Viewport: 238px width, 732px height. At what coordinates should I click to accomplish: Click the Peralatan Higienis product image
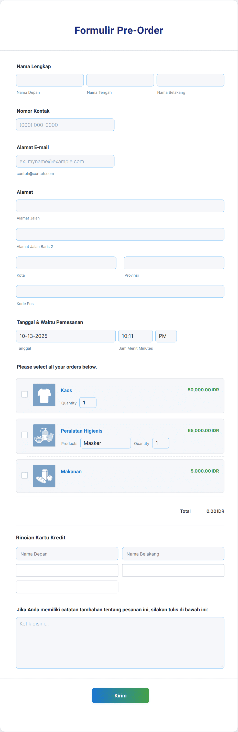(44, 435)
